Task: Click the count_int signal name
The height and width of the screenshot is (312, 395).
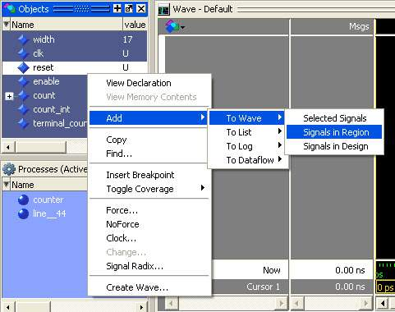Action: pos(52,109)
